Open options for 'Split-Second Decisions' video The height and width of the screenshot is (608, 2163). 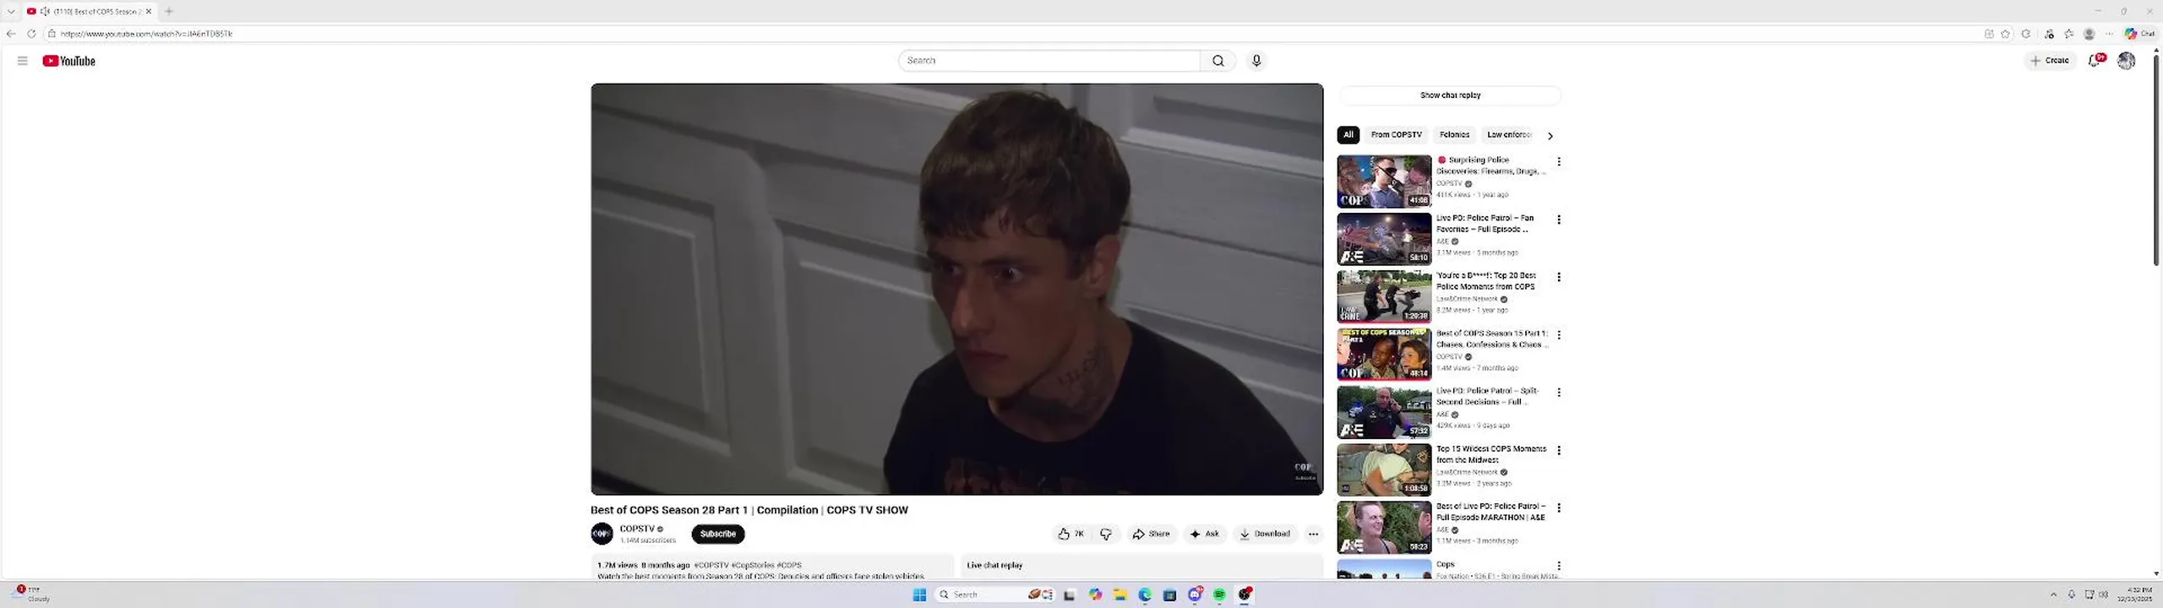point(1559,393)
